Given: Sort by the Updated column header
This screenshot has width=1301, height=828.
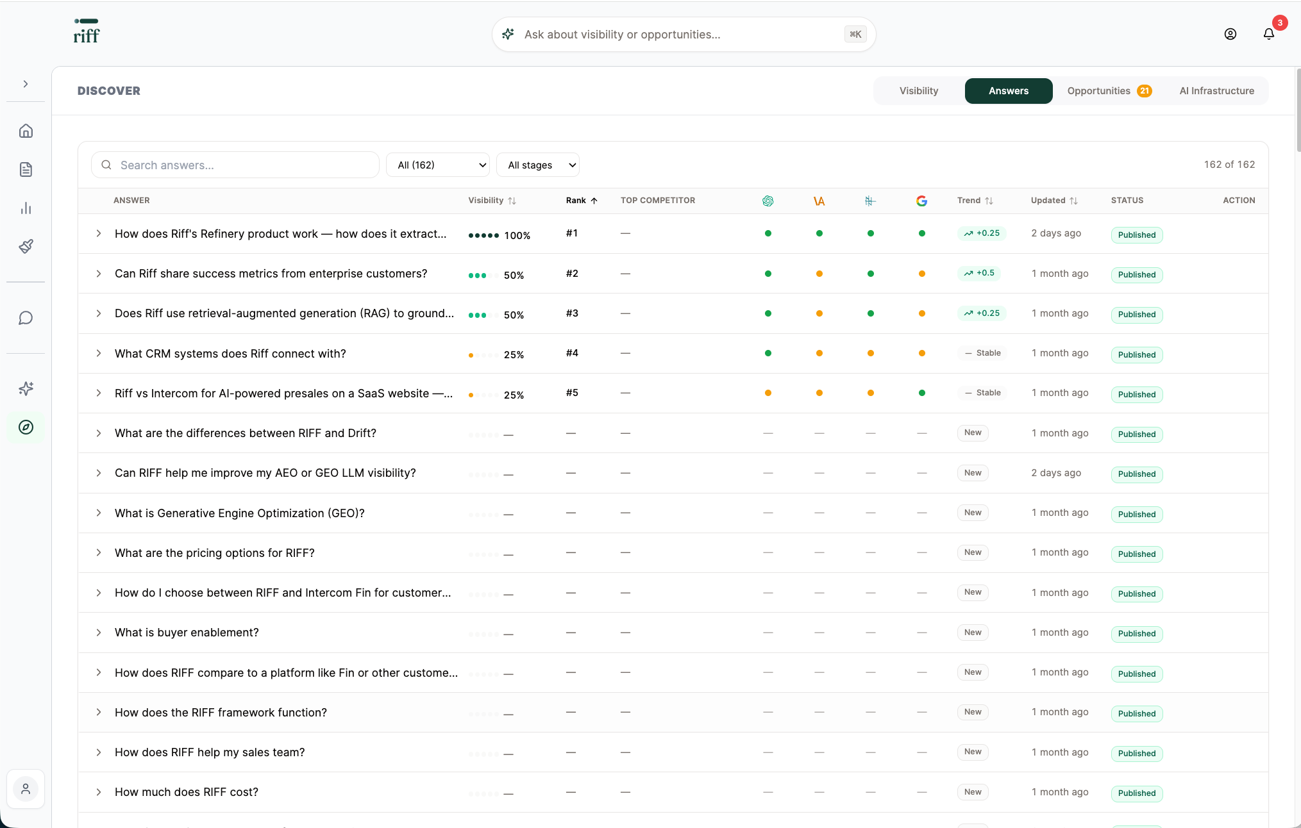Looking at the screenshot, I should tap(1053, 201).
